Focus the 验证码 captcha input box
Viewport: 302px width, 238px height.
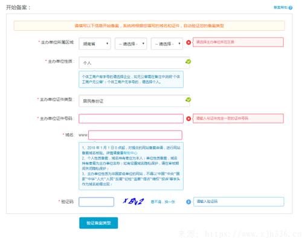tap(96, 202)
